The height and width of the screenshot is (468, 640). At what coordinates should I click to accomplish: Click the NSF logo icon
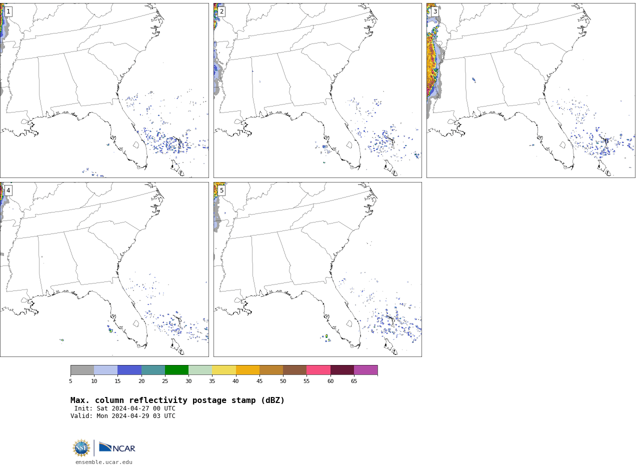pos(81,448)
